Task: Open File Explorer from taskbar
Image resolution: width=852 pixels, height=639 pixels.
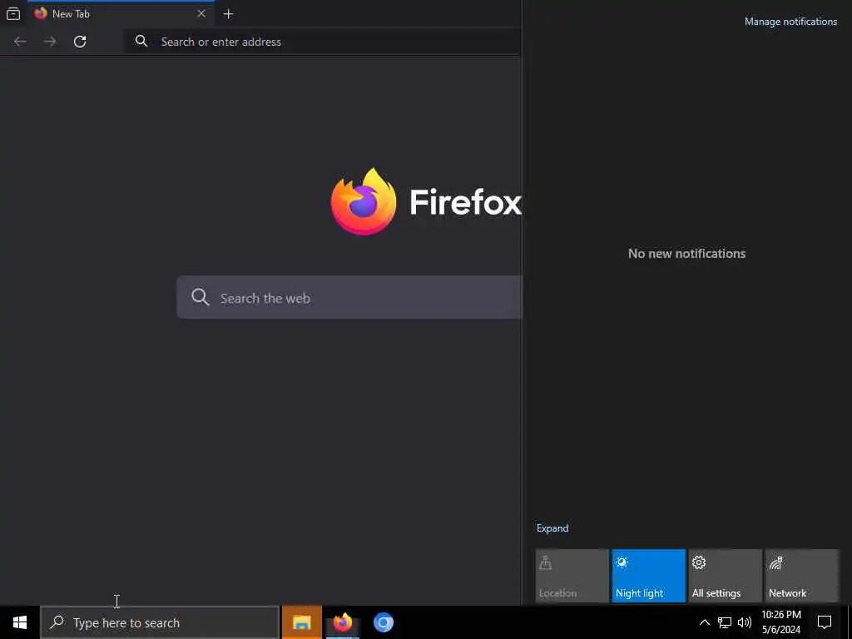Action: tap(301, 622)
